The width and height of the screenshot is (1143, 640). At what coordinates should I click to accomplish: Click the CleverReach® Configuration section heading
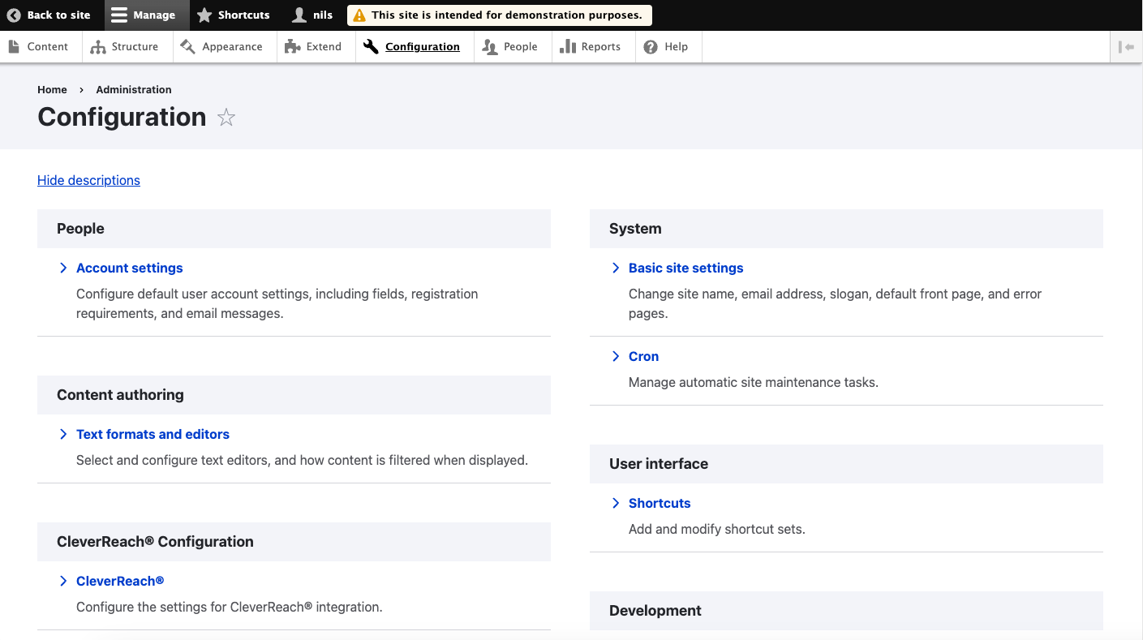tap(155, 542)
